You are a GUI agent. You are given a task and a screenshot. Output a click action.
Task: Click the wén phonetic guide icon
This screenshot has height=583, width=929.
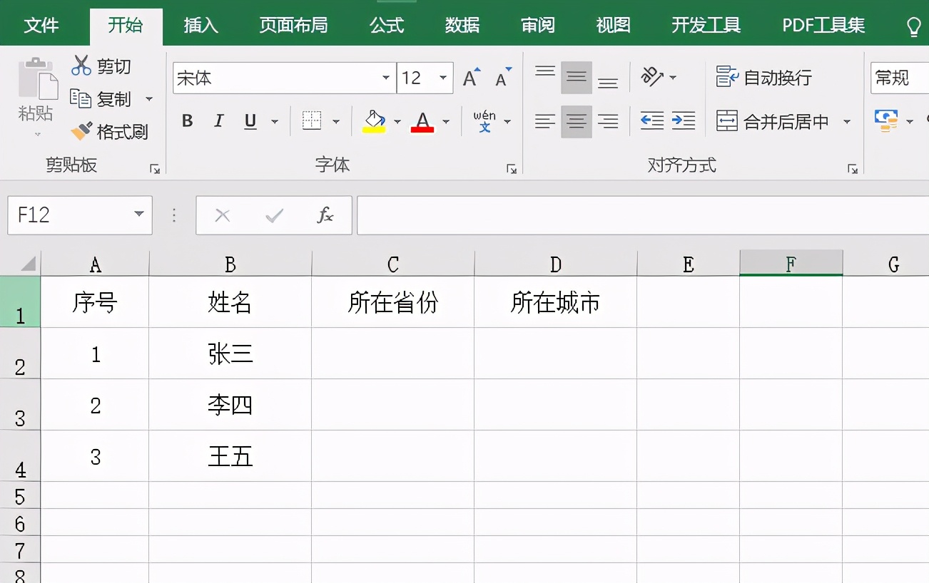tap(484, 120)
